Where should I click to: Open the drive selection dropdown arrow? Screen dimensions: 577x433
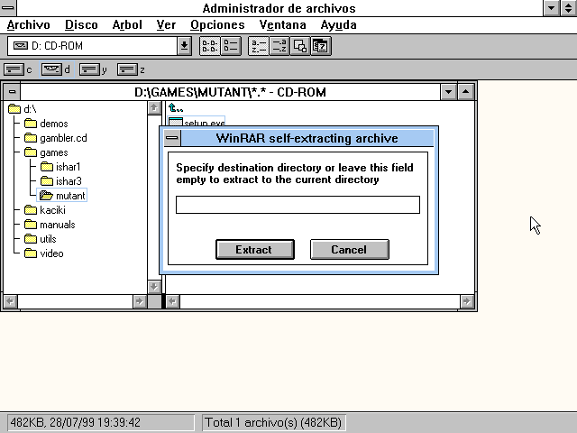pyautogui.click(x=184, y=45)
